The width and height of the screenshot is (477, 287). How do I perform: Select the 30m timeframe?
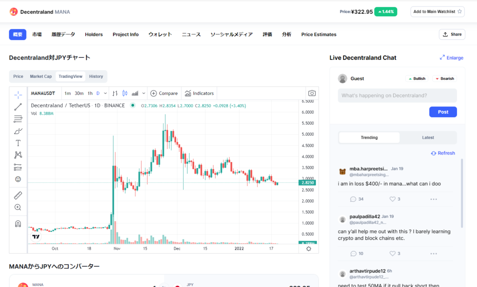pos(79,93)
